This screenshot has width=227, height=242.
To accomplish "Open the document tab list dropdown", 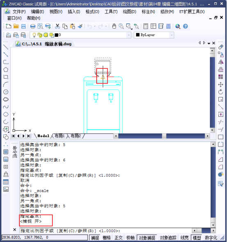I will click(x=209, y=43).
